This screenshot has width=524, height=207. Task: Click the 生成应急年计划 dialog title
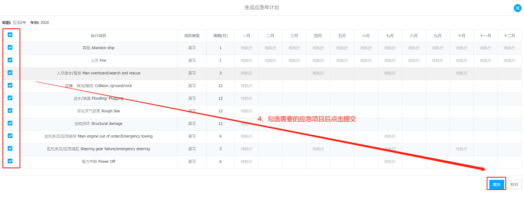pyautogui.click(x=262, y=7)
